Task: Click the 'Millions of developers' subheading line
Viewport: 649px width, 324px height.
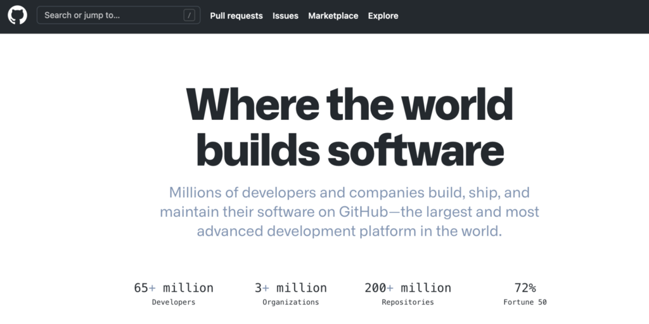Action: 349,192
